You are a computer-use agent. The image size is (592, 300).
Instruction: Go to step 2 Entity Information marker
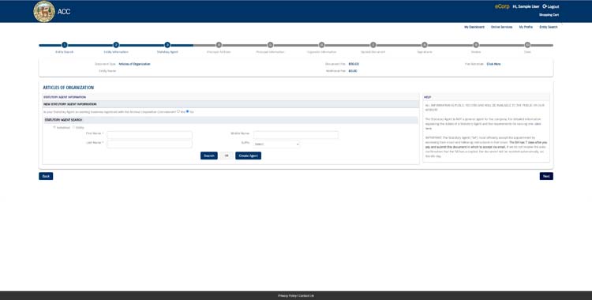(116, 45)
